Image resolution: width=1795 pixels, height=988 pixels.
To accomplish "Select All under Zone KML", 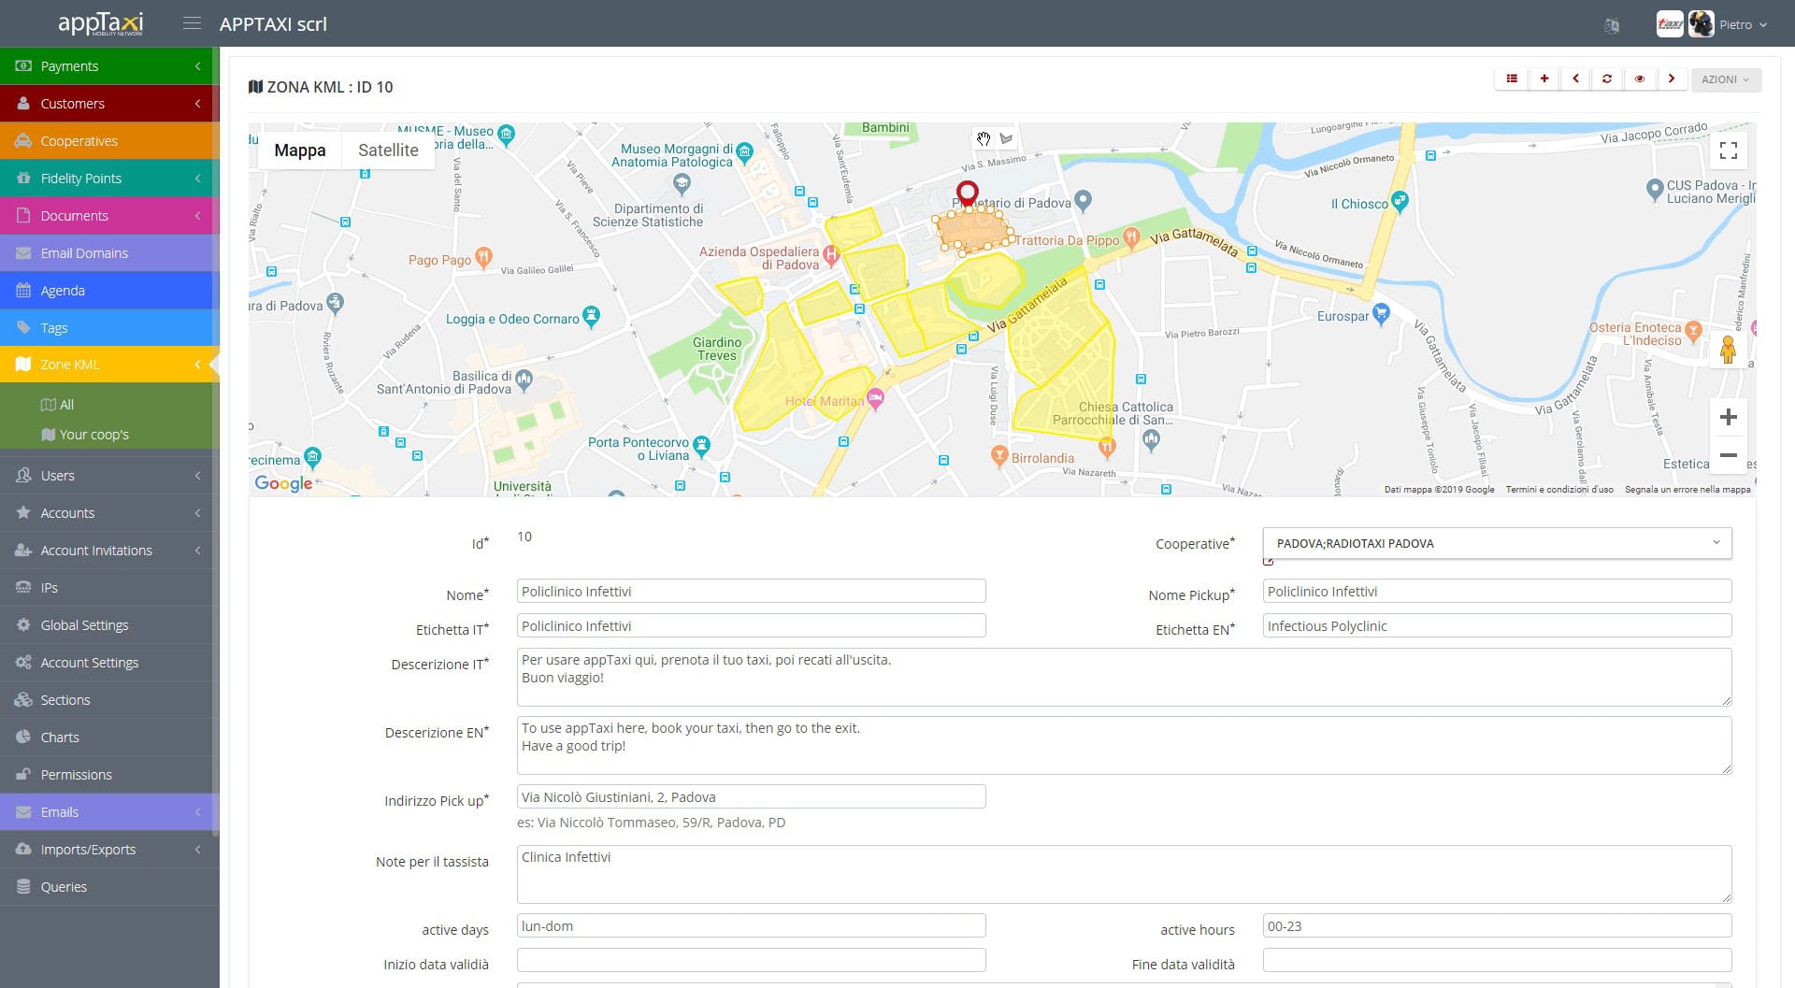I will click(x=58, y=405).
